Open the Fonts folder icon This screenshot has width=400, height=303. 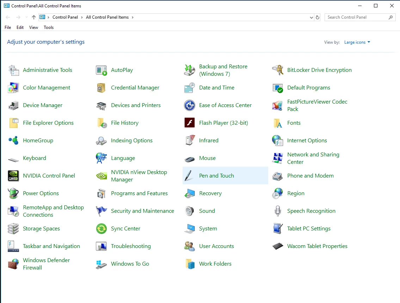pos(278,123)
